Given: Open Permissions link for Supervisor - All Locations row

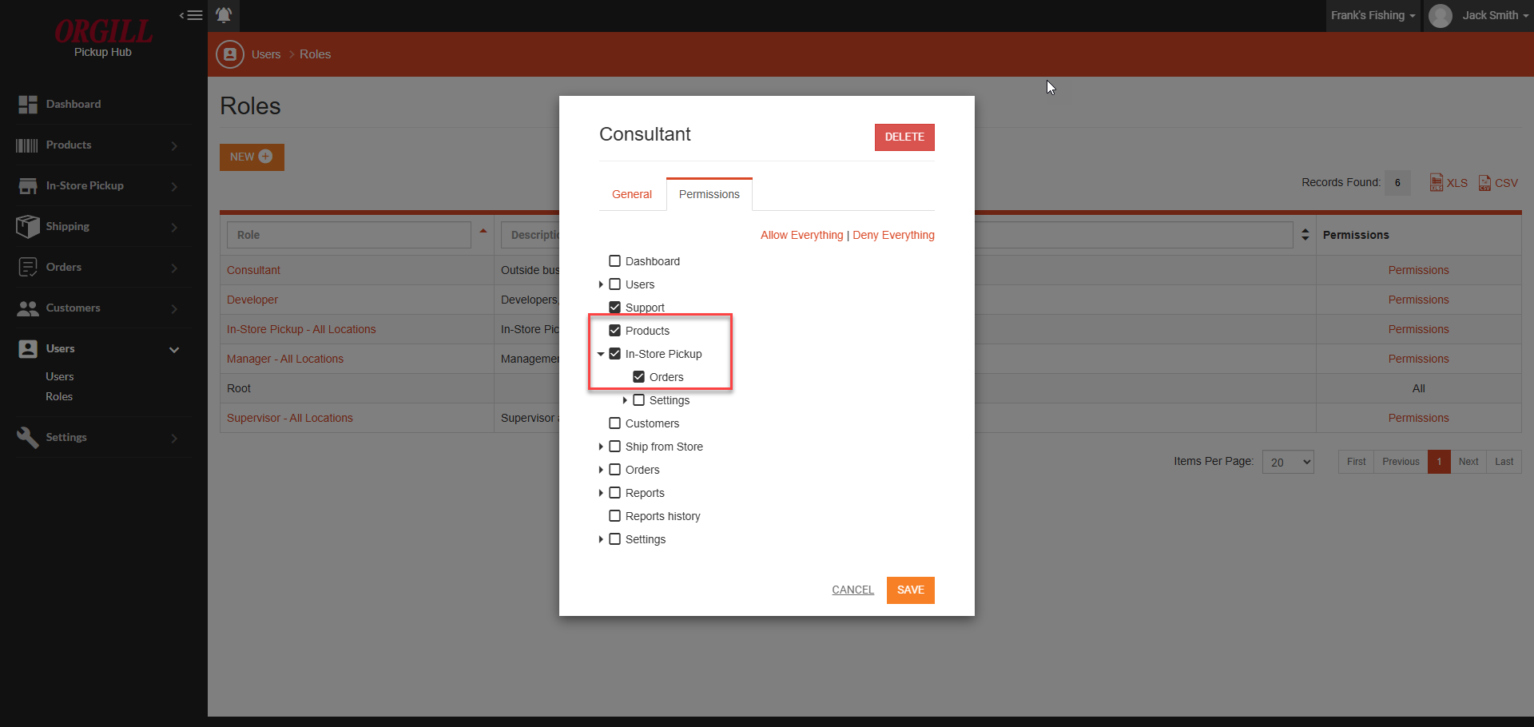Looking at the screenshot, I should [1418, 418].
